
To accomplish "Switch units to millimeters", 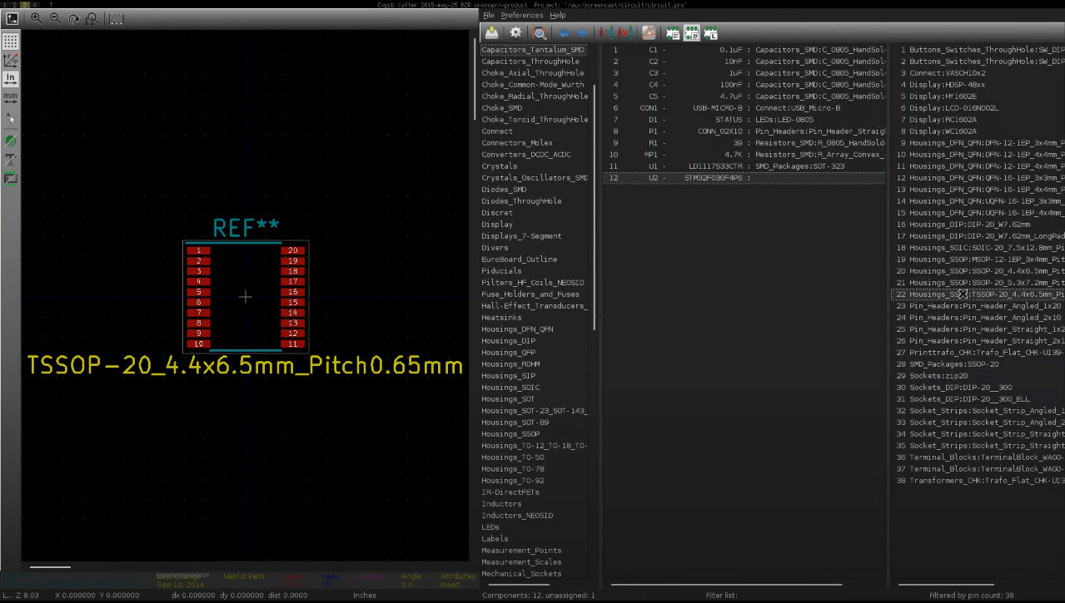I will 11,98.
